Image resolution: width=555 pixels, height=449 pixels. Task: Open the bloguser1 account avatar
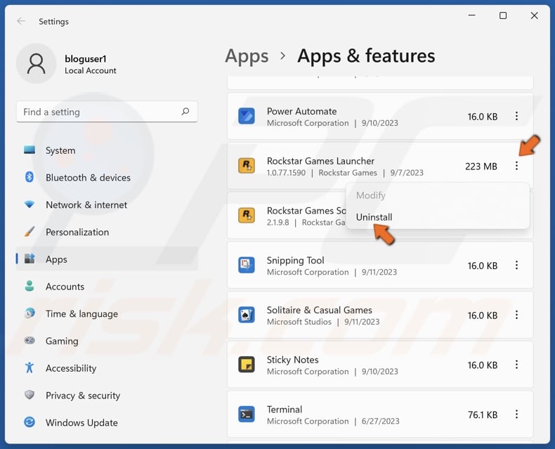tap(36, 64)
